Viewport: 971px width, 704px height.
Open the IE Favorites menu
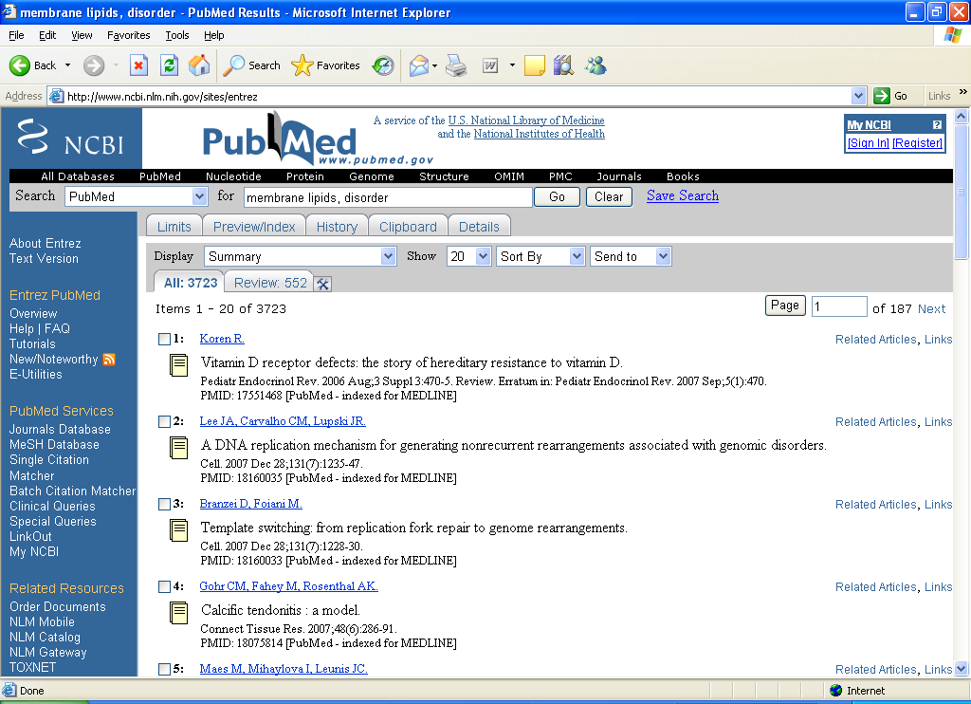tap(129, 35)
